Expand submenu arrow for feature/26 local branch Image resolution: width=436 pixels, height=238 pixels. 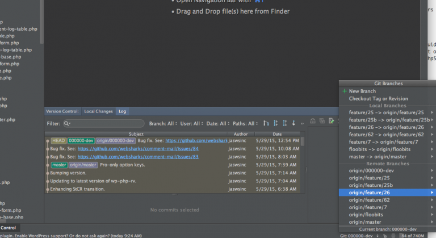click(x=432, y=127)
